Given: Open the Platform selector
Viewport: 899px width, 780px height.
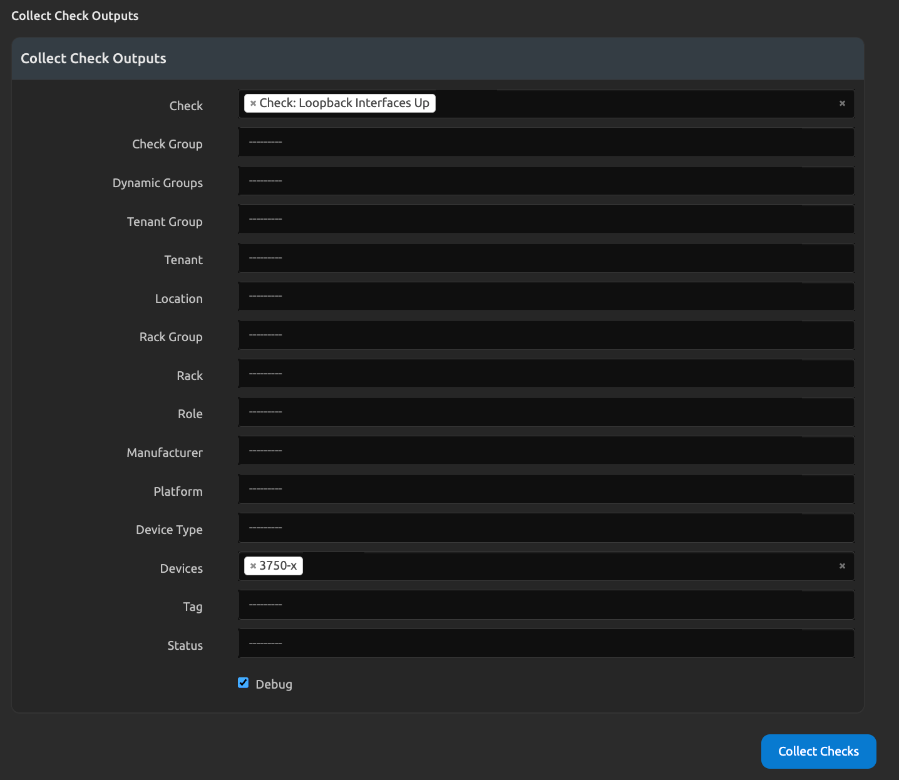Looking at the screenshot, I should [x=546, y=490].
